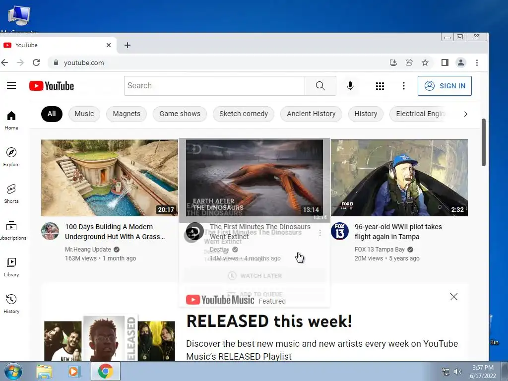Viewport: 508px width, 381px height.
Task: Select the Magnets chip
Action: click(127, 114)
